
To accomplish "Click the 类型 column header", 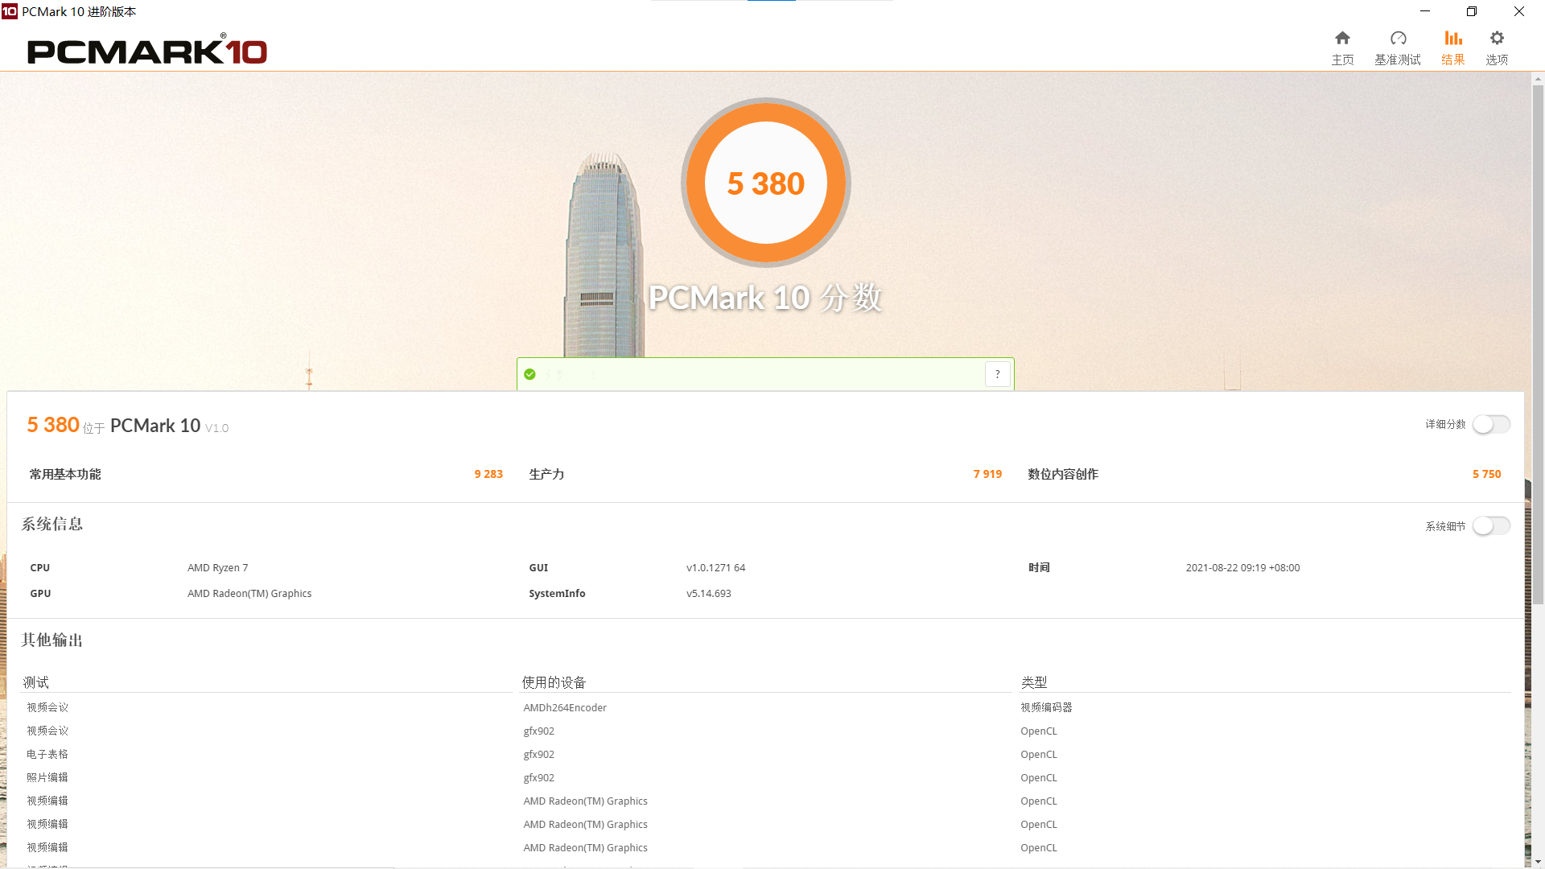I will tap(1034, 682).
